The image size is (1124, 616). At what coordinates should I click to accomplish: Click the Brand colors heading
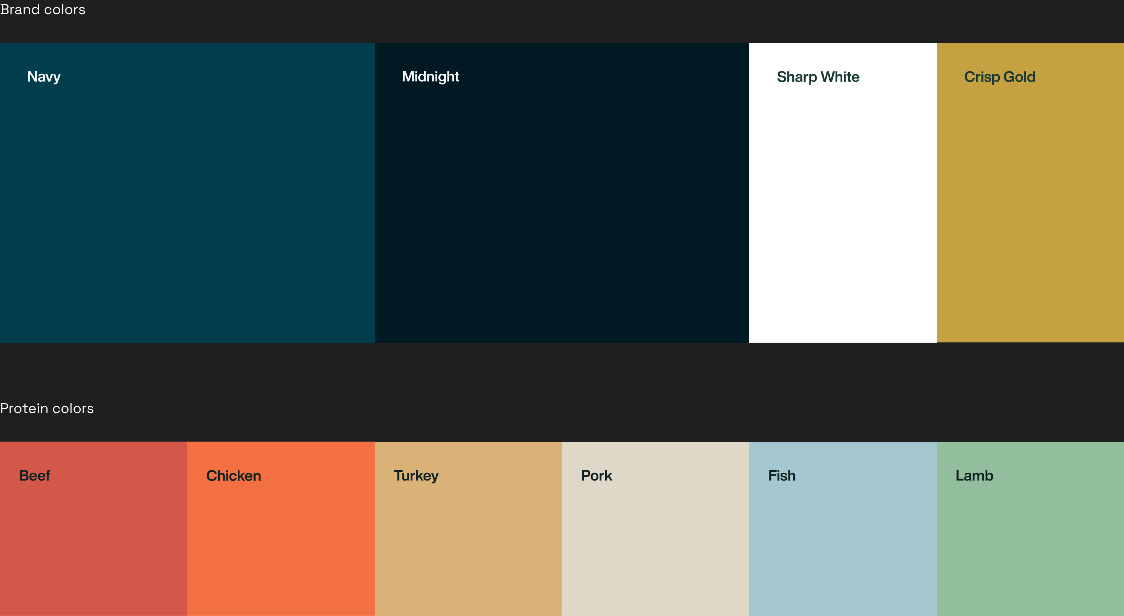43,9
